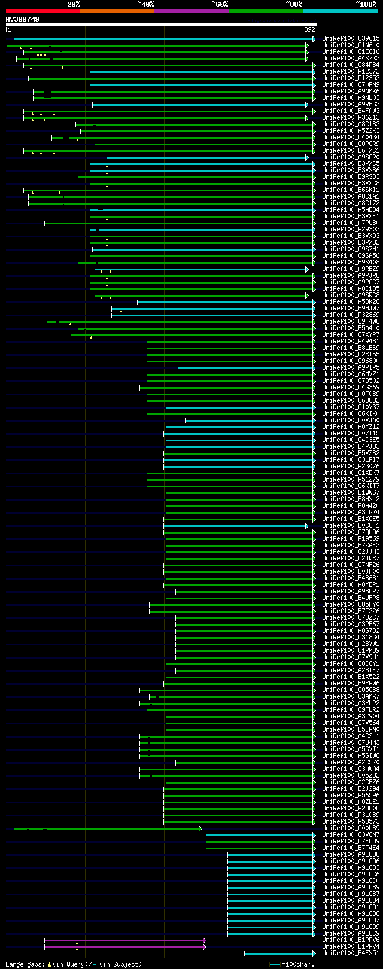This screenshot has height=969, width=383.
Task: Open hit UniRef100_P29302
Action: [351, 229]
